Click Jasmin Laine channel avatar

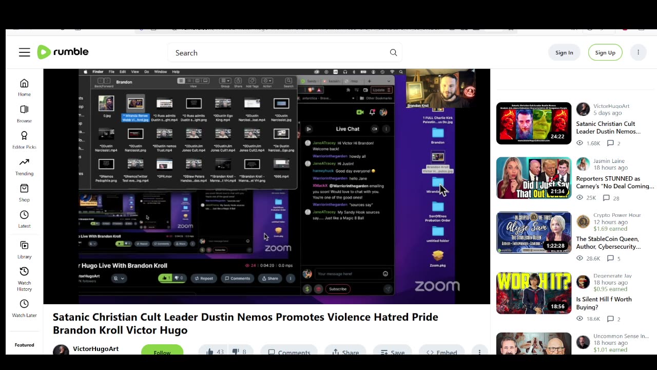pyautogui.click(x=583, y=164)
